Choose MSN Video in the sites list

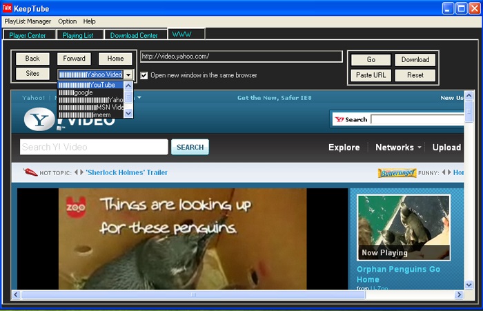pyautogui.click(x=91, y=107)
